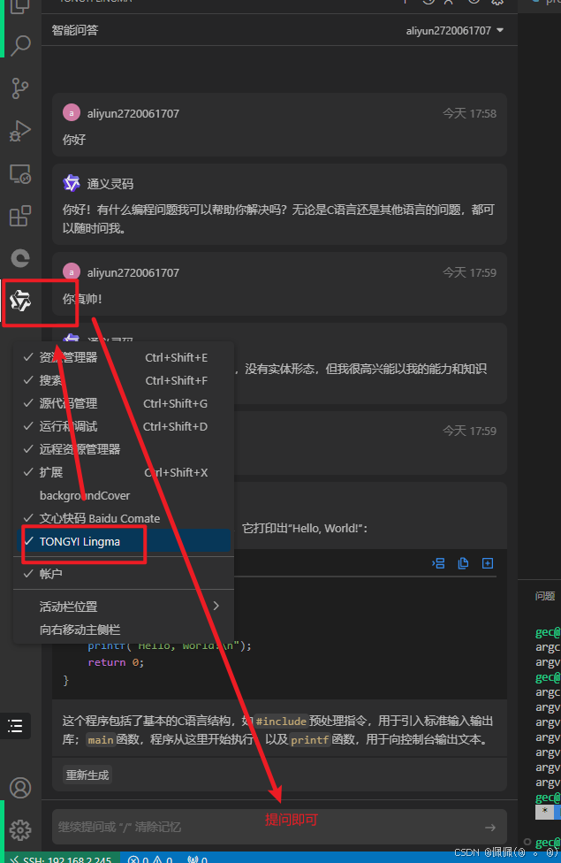The image size is (561, 863).
Task: Create new file from code block
Action: click(488, 563)
